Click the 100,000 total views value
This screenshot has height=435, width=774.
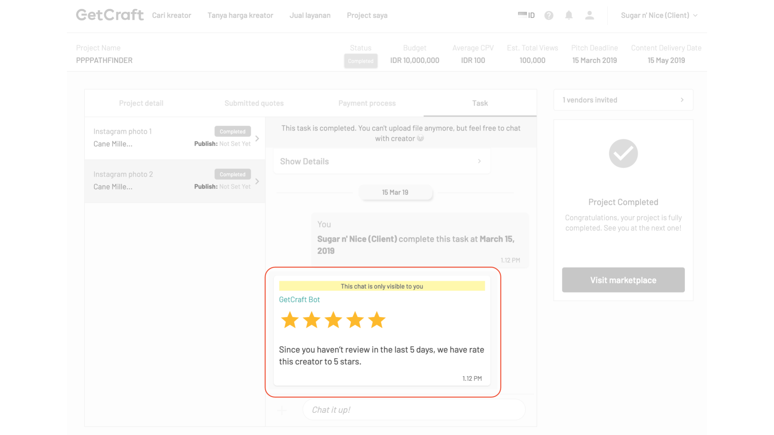coord(532,60)
